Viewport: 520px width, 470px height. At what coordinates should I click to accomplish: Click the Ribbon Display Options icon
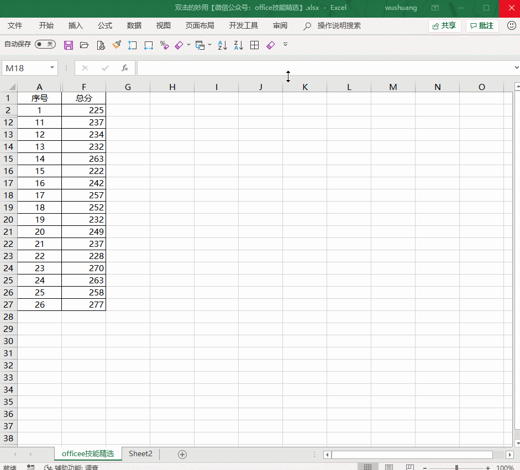tap(435, 8)
